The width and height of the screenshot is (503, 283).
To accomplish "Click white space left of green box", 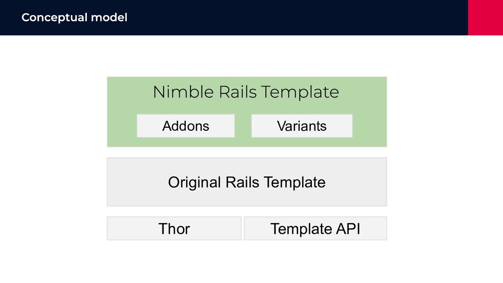I will (x=54, y=112).
